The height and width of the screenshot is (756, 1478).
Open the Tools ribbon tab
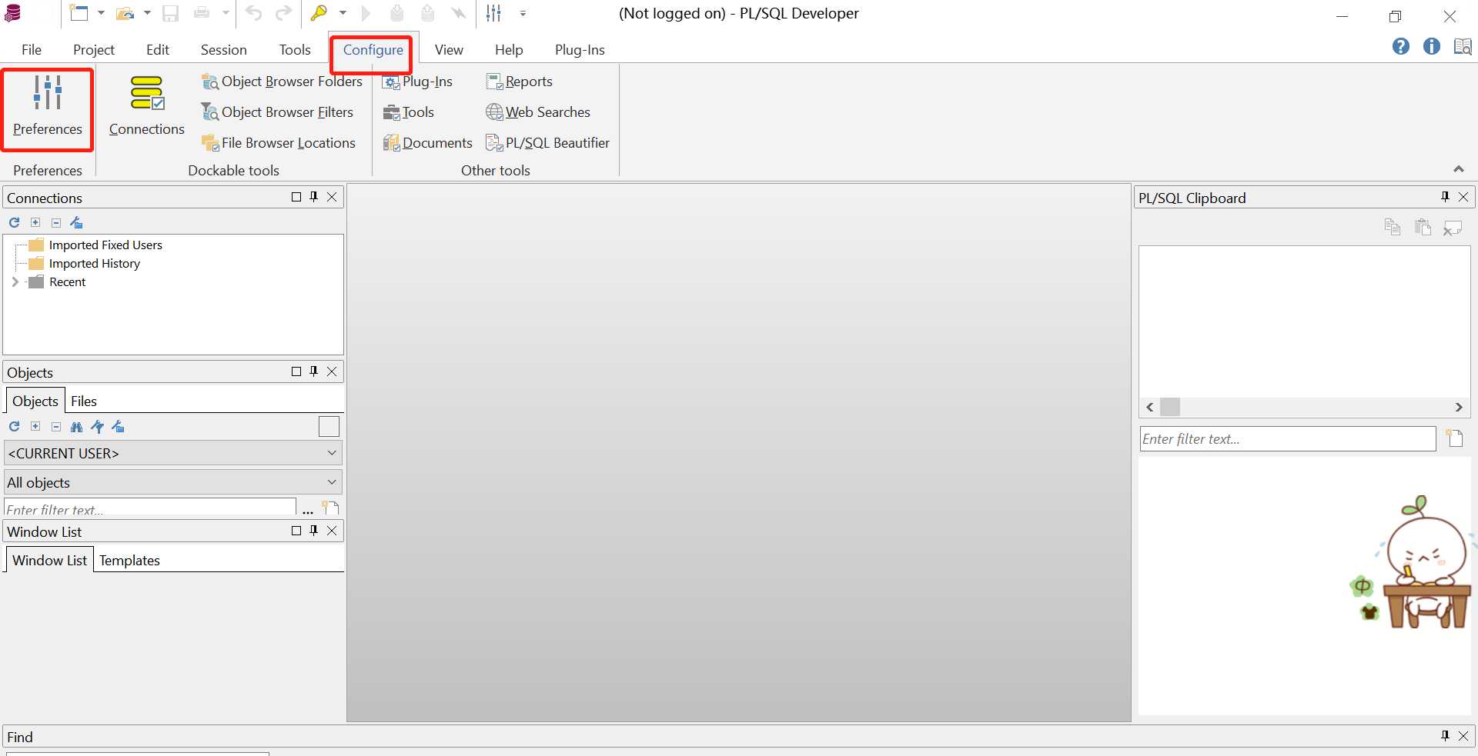[295, 50]
